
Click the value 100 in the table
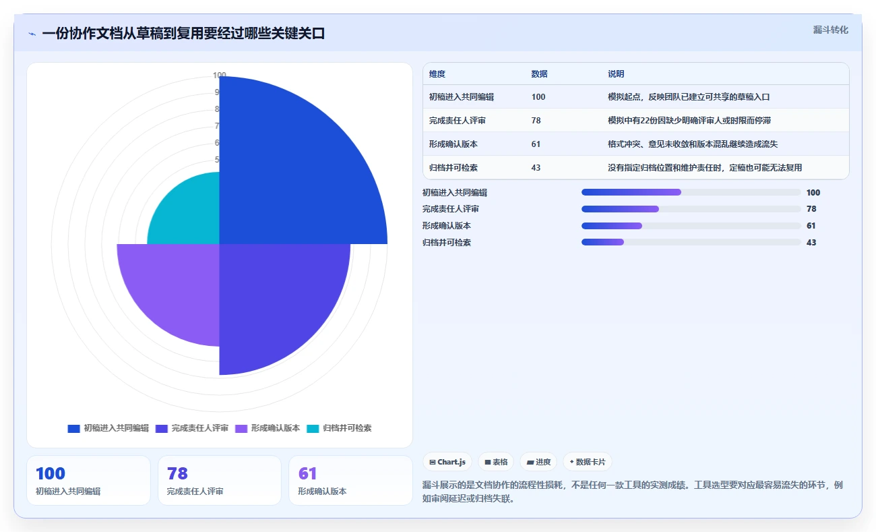coord(538,97)
